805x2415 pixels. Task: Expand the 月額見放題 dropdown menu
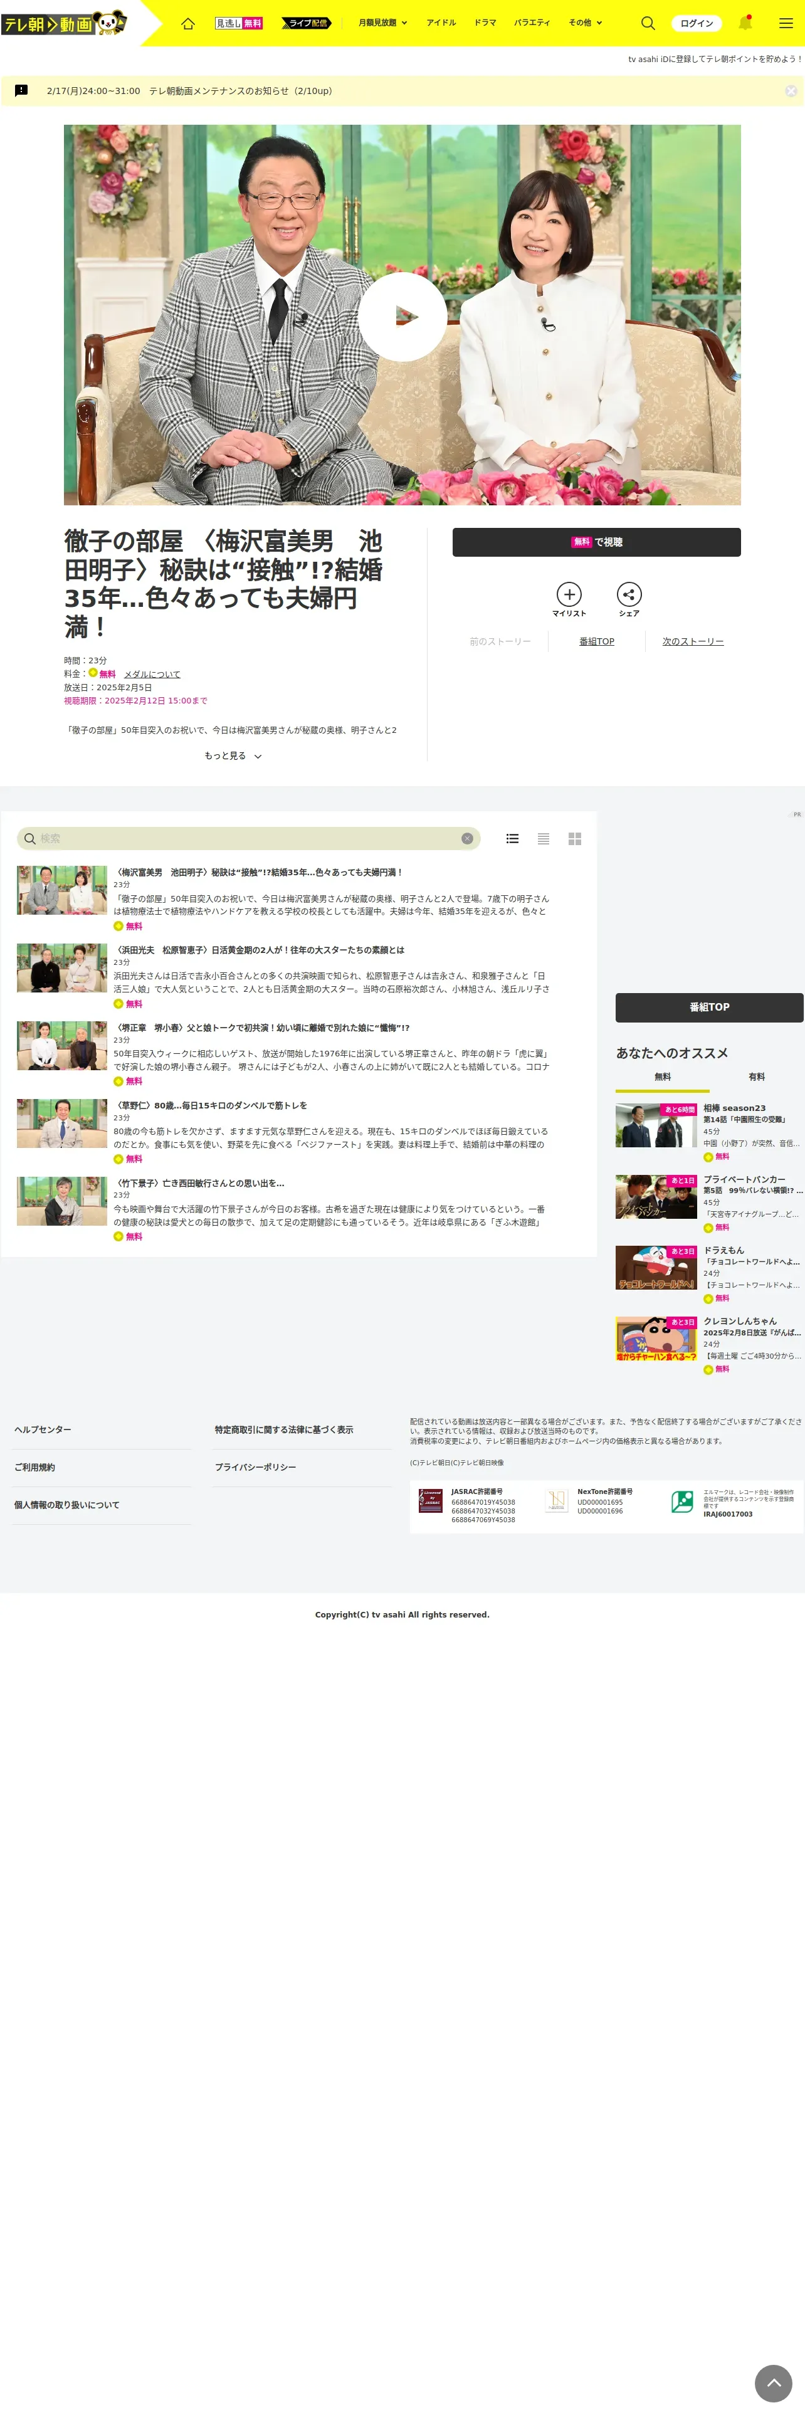tap(382, 23)
